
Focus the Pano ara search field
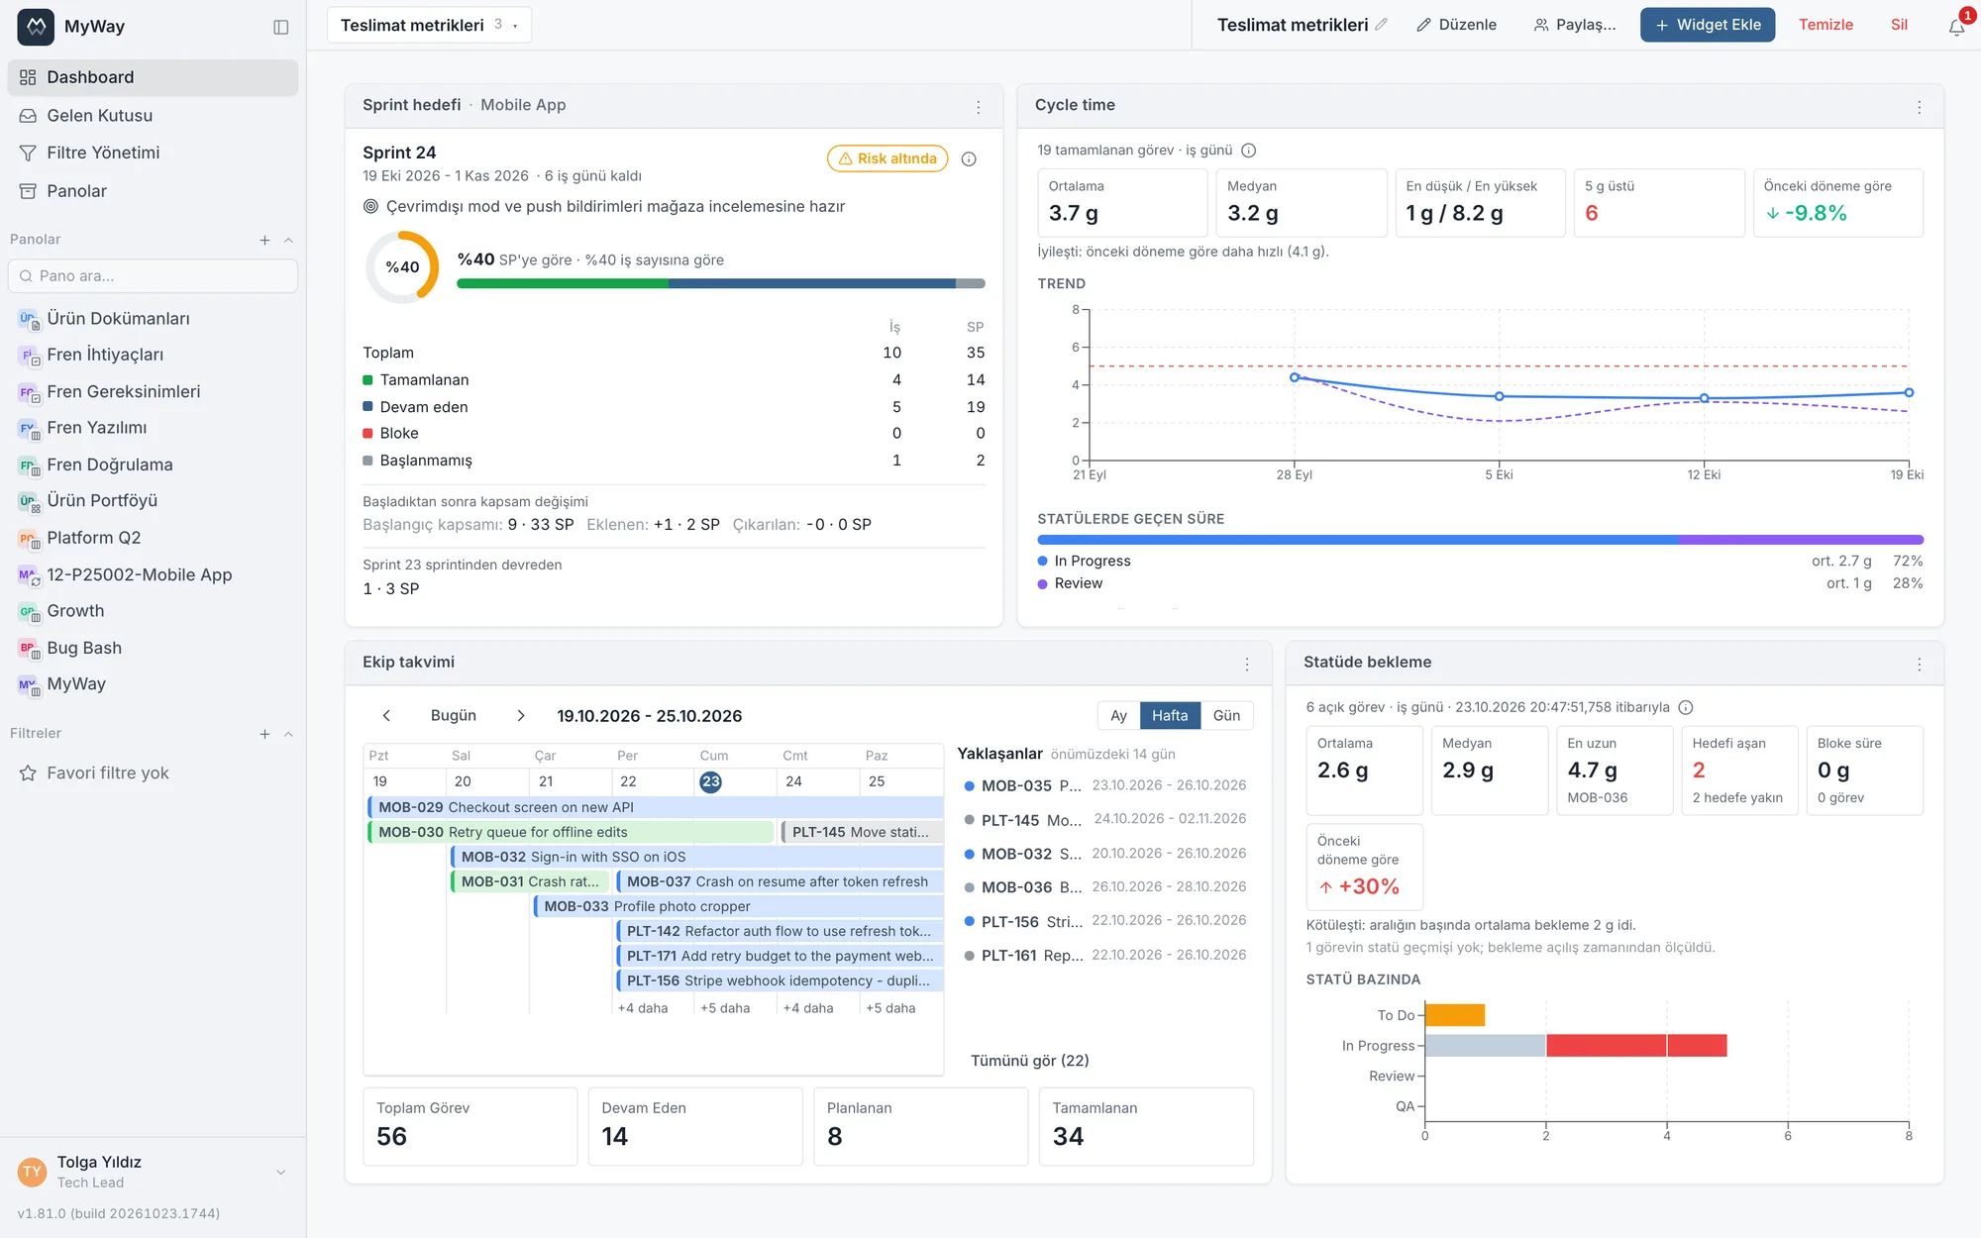[153, 276]
